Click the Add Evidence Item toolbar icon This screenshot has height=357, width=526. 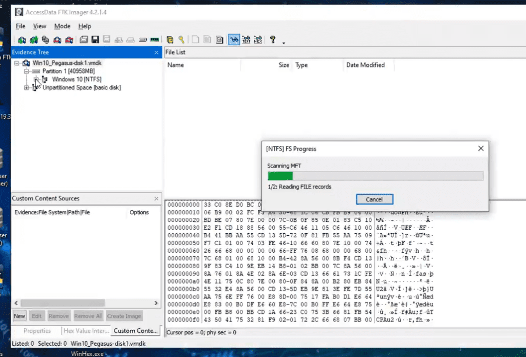22,40
